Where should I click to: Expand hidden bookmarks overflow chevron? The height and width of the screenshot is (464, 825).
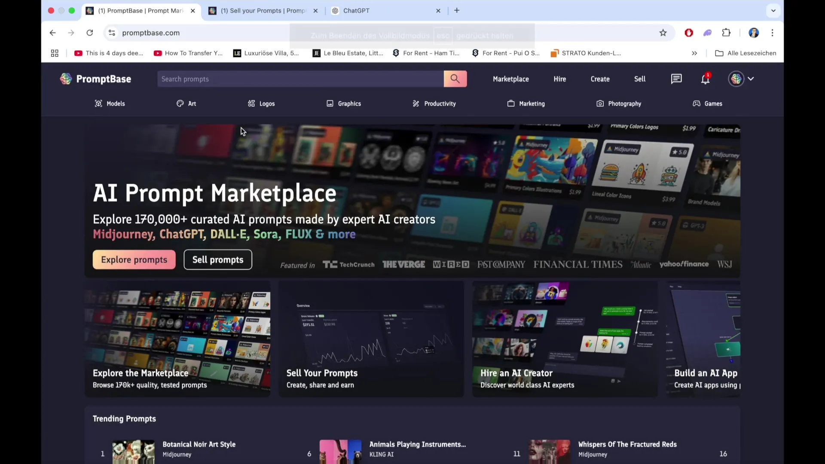[694, 53]
